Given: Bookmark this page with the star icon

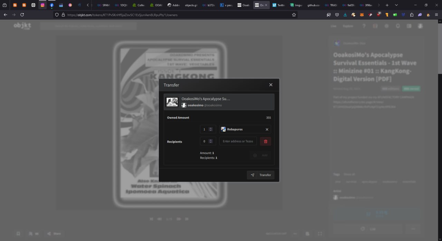Looking at the screenshot, I should [294, 15].
